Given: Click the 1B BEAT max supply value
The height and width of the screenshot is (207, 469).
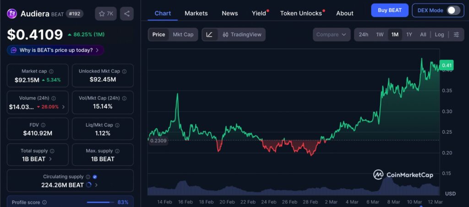Looking at the screenshot, I should (103, 159).
